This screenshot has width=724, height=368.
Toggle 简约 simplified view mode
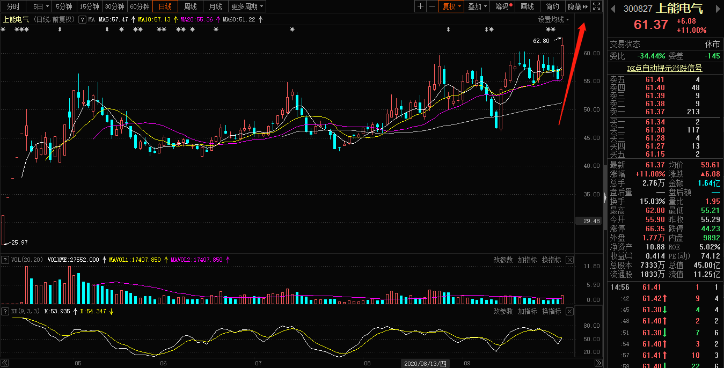pyautogui.click(x=552, y=6)
